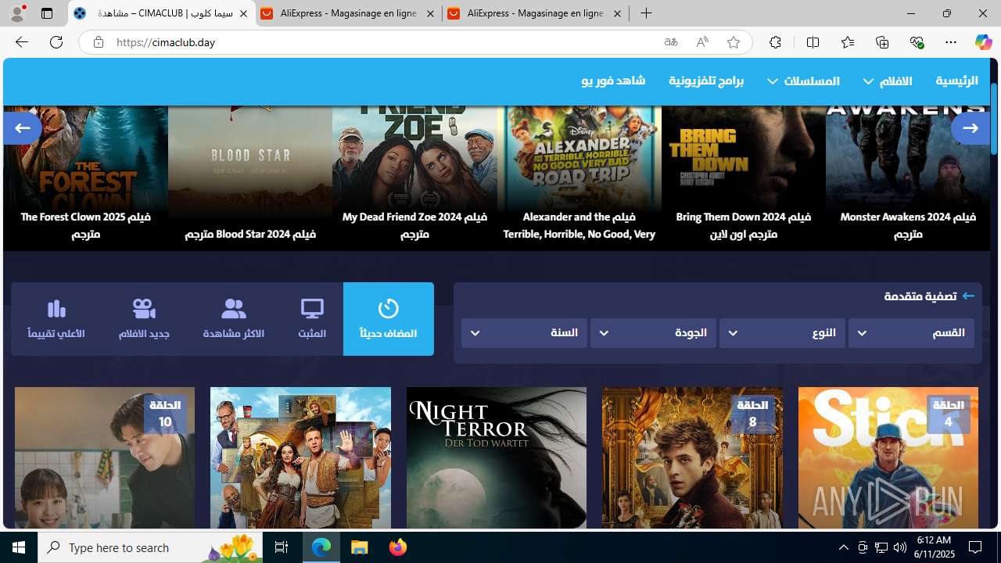The image size is (1001, 563).
Task: Open the النوع genre dropdown
Action: 782,333
